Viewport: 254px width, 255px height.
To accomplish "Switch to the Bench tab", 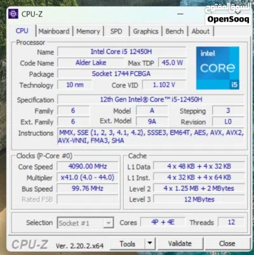I will pyautogui.click(x=175, y=31).
